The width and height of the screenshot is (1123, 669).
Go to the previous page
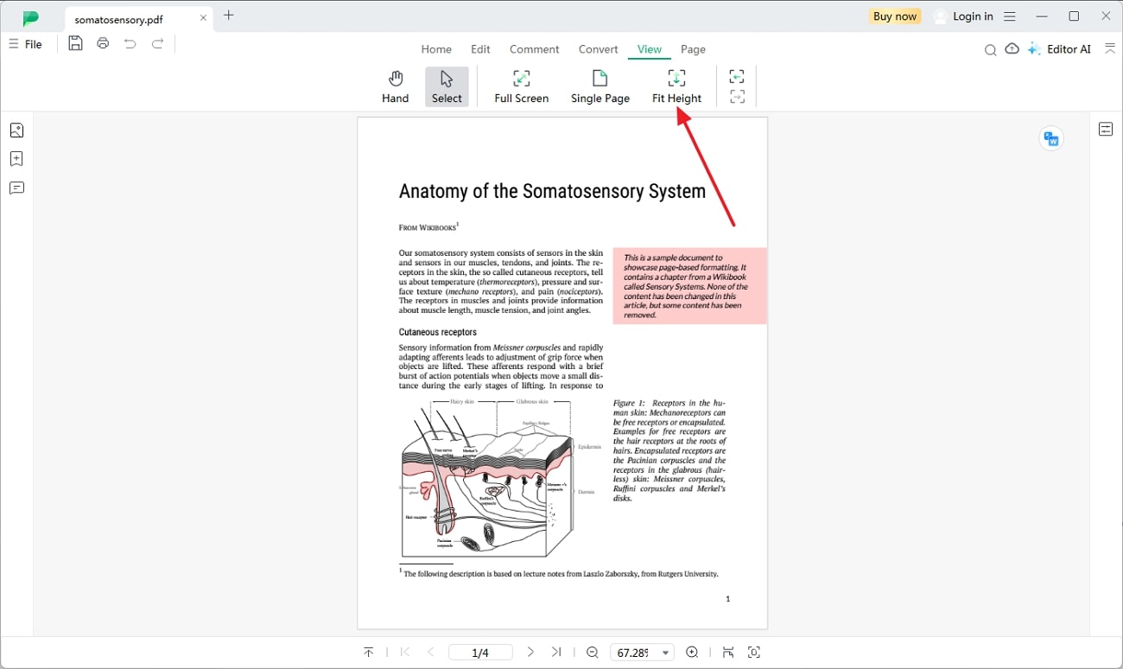[x=430, y=653]
